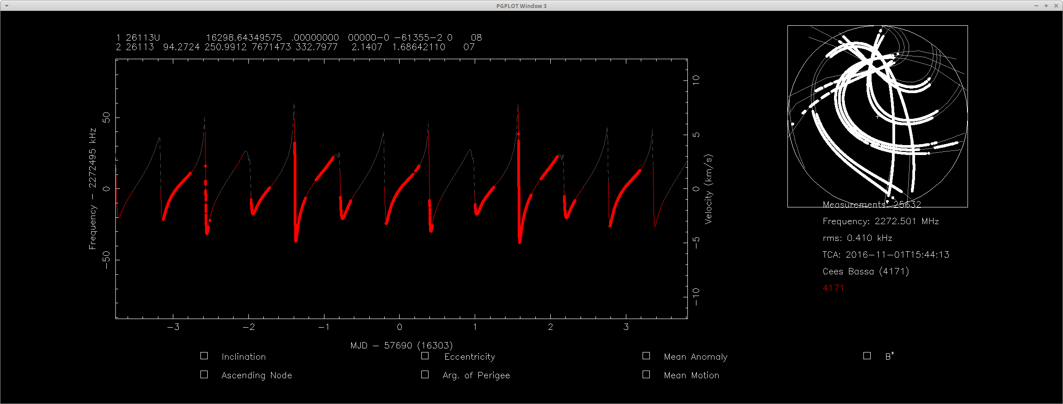Image resolution: width=1063 pixels, height=404 pixels.
Task: Click the -5 tick on velocity axis
Action: click(x=696, y=243)
